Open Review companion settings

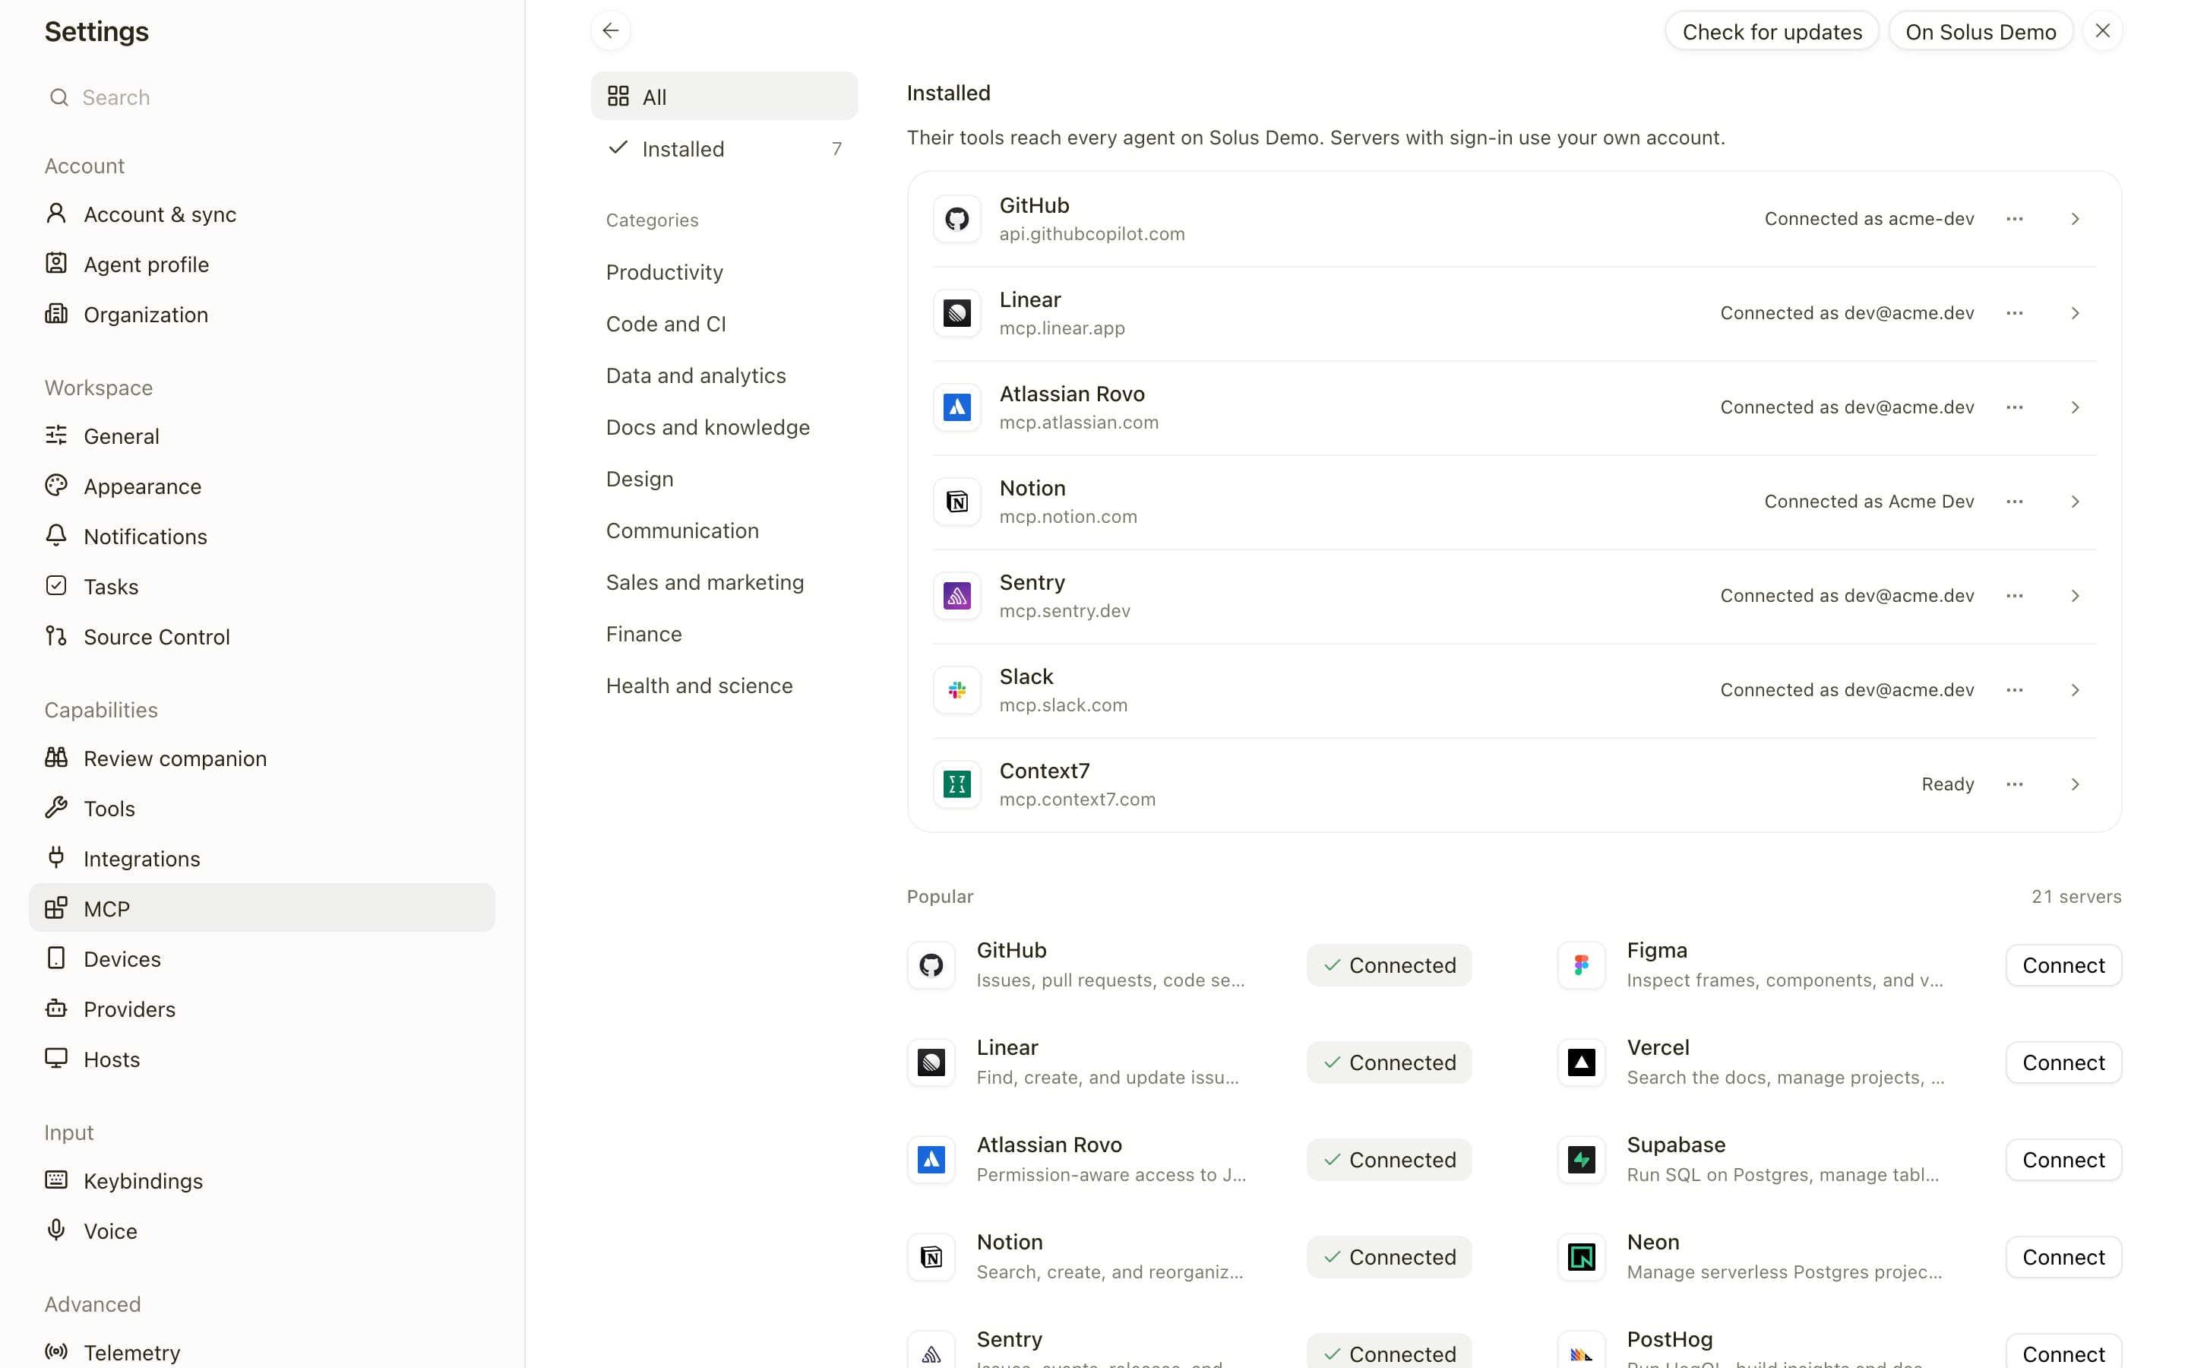[x=262, y=758]
